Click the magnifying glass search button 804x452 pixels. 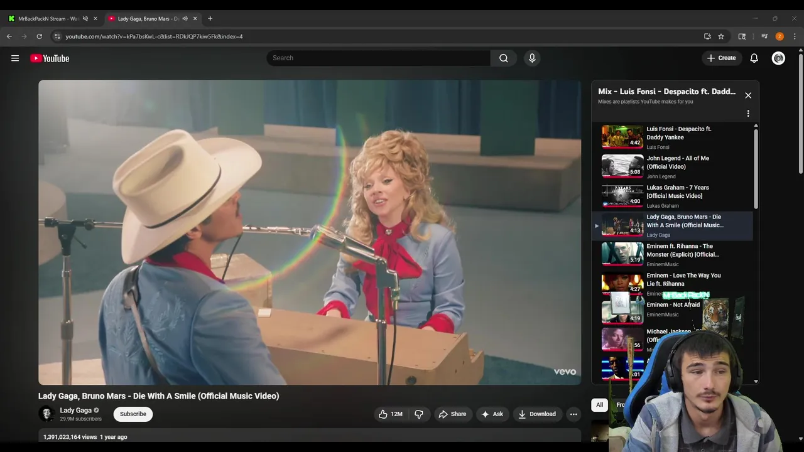pos(504,58)
